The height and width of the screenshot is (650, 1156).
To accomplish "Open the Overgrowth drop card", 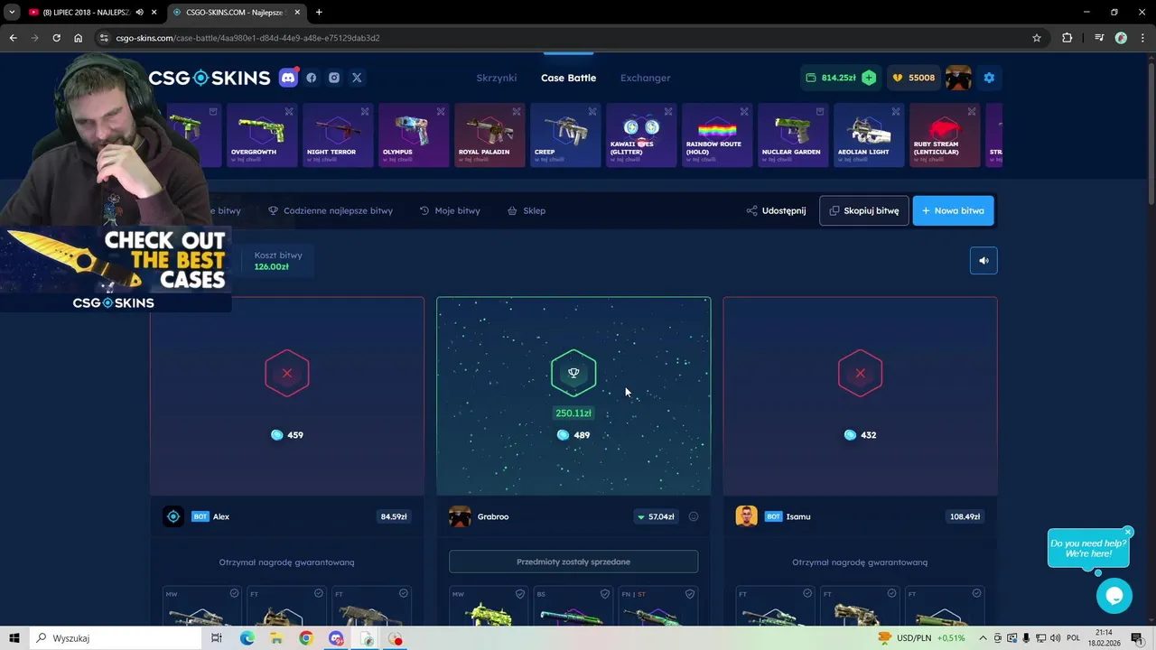I will [261, 135].
